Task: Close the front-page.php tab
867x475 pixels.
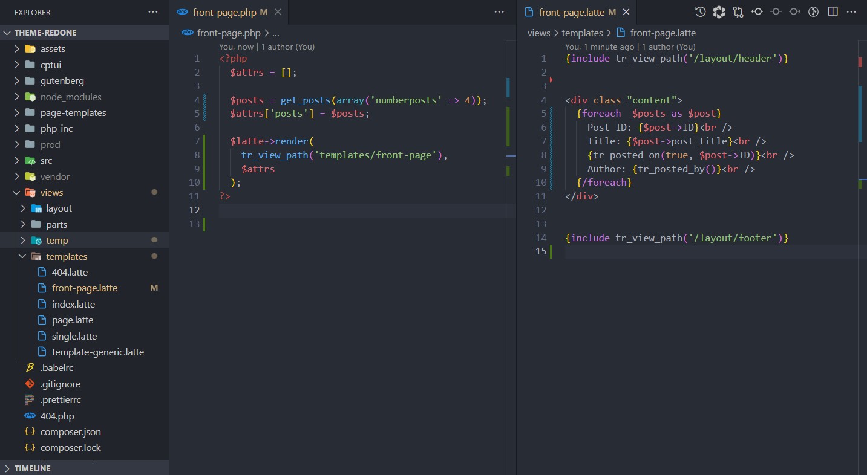Action: tap(278, 12)
